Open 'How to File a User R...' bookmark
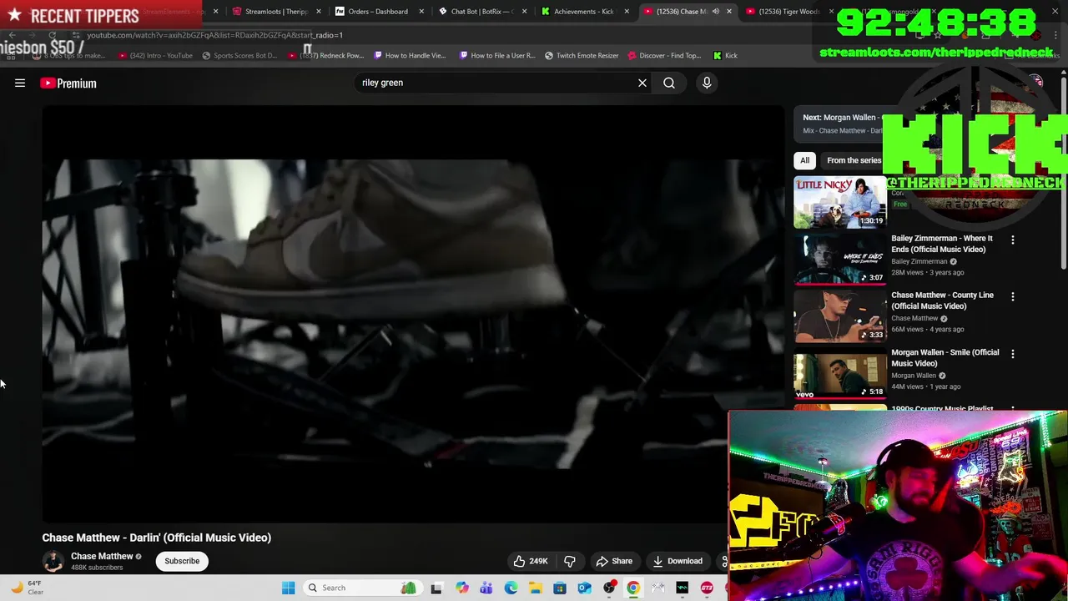The height and width of the screenshot is (601, 1068). (497, 56)
